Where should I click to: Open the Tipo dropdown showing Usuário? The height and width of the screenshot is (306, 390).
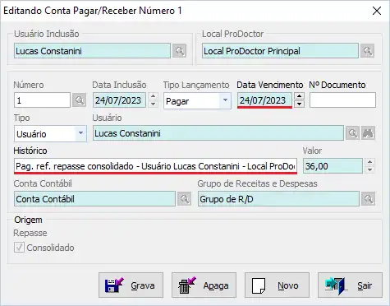click(x=80, y=133)
